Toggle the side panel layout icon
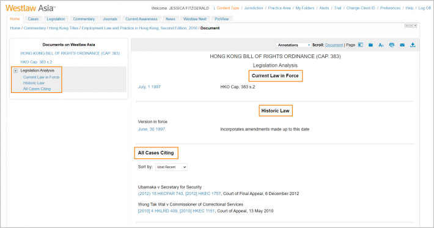This screenshot has width=434, height=228. click(x=361, y=45)
